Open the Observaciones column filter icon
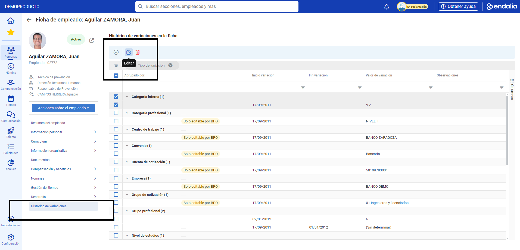Viewport: 520px width, 250px height. point(502,87)
